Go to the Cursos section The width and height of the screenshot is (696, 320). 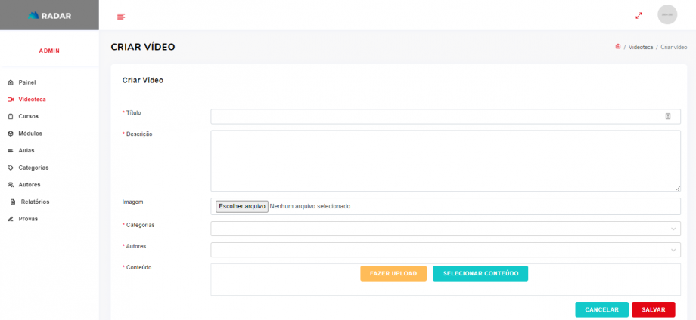coord(28,116)
